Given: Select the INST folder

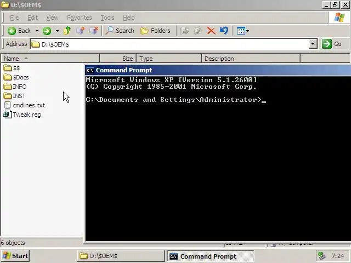Looking at the screenshot, I should (x=15, y=96).
